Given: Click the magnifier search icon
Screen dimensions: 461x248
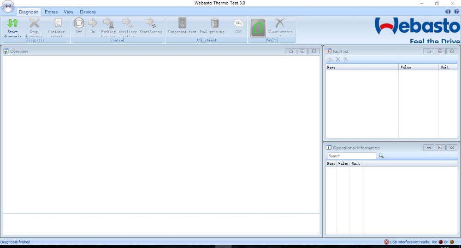Looking at the screenshot, I should tap(381, 156).
